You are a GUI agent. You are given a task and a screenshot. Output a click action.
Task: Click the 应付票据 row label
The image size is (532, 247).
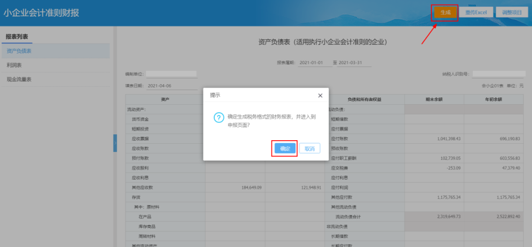(x=339, y=129)
